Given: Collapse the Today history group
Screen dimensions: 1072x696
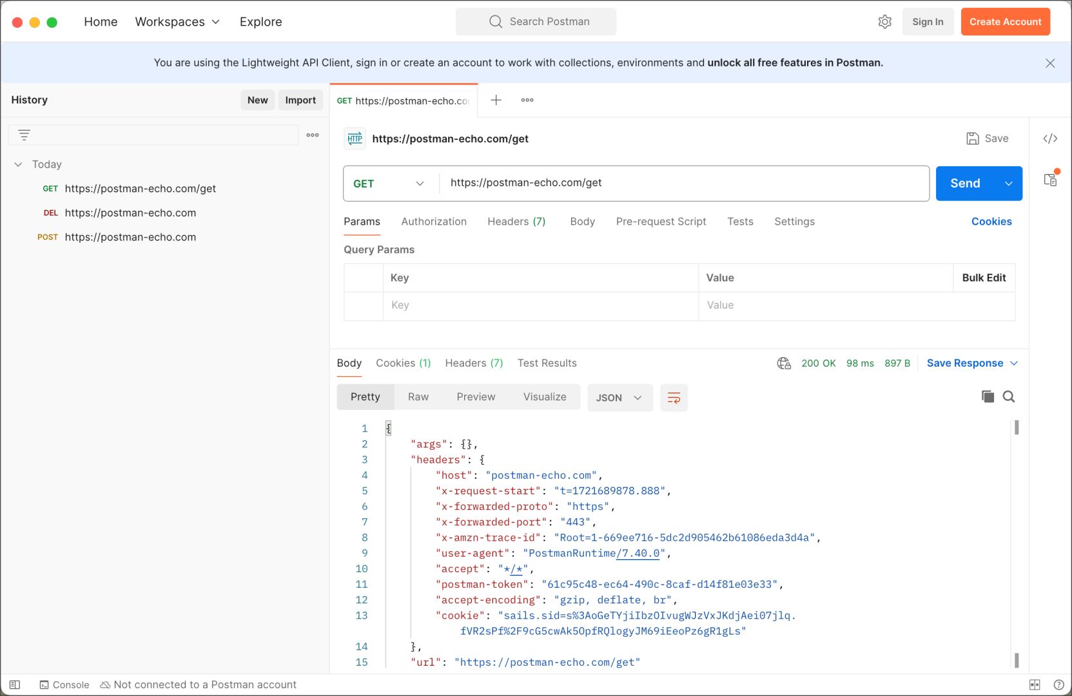Looking at the screenshot, I should [x=18, y=164].
